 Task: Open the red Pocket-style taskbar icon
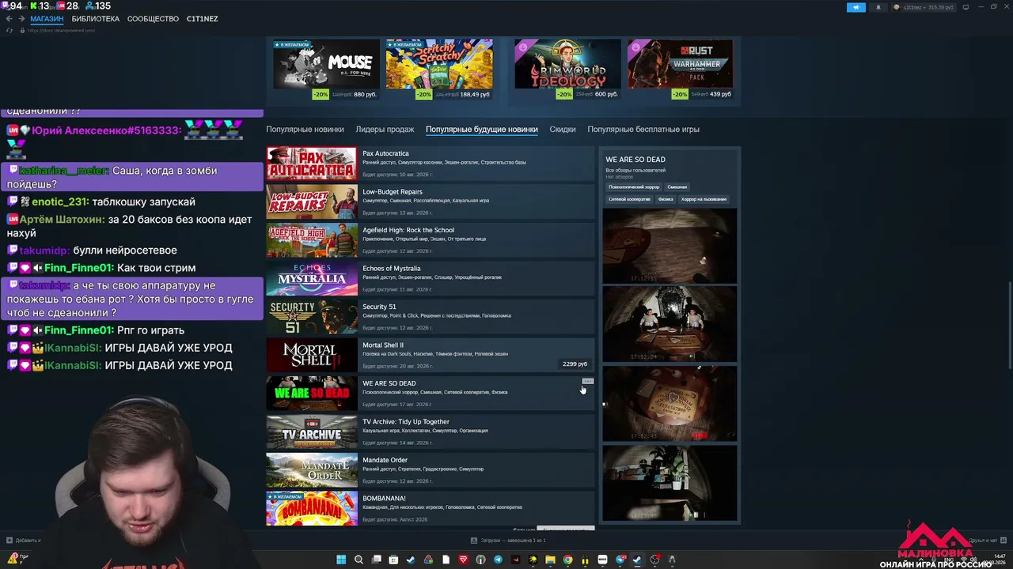click(x=463, y=560)
